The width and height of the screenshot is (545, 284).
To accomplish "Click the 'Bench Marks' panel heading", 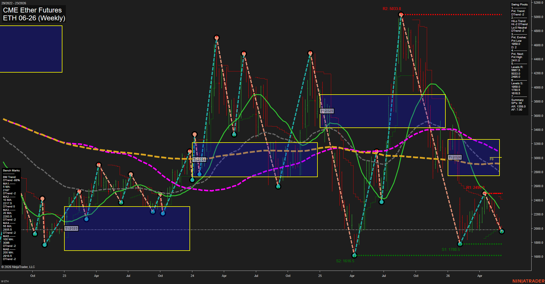I will [x=11, y=171].
